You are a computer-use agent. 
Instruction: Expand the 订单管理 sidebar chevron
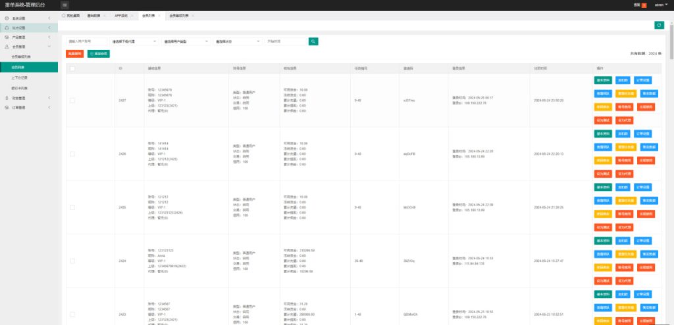tap(49, 108)
